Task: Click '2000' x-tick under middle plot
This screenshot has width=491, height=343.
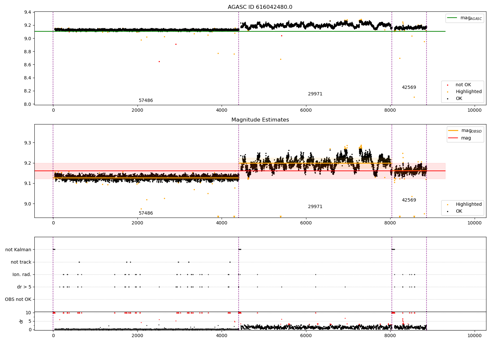Action: 137,223
